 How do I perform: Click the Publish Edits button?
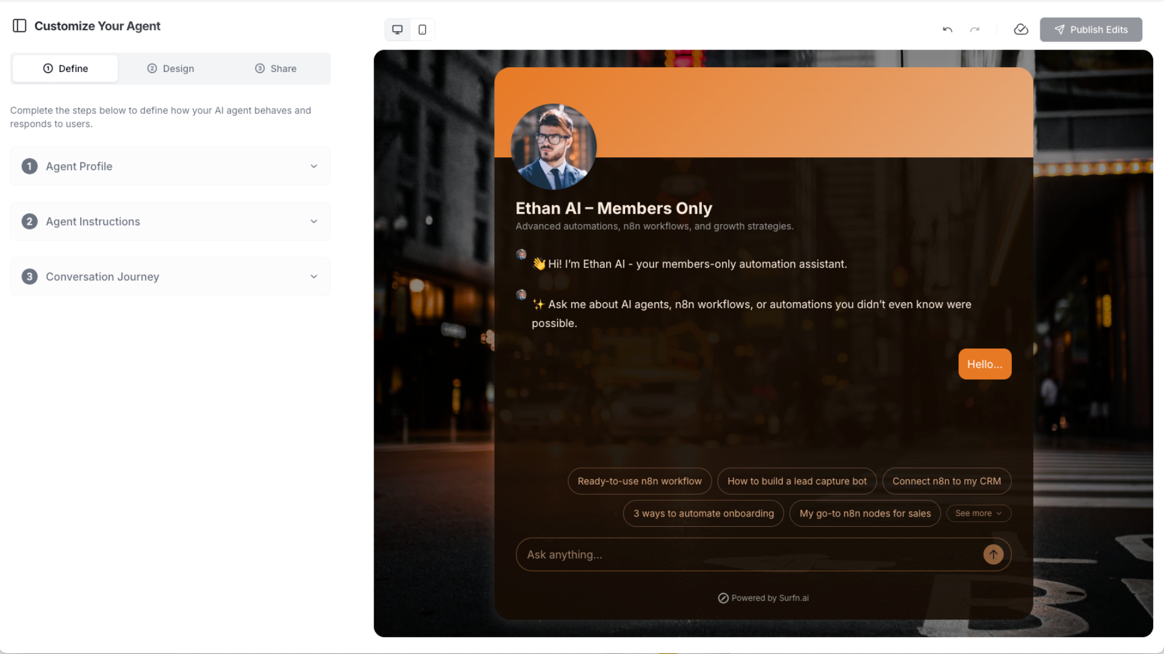(x=1091, y=29)
